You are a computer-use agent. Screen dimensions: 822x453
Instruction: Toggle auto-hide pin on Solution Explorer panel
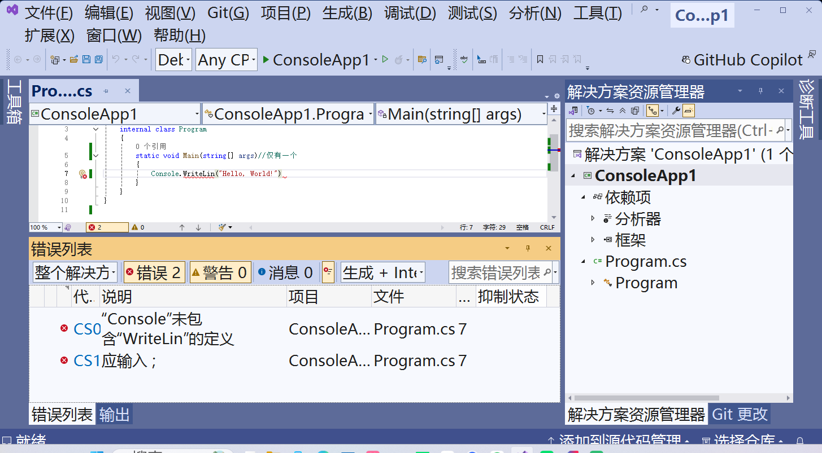[760, 91]
